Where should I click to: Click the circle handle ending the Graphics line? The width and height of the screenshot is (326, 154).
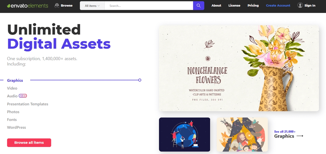click(x=140, y=80)
